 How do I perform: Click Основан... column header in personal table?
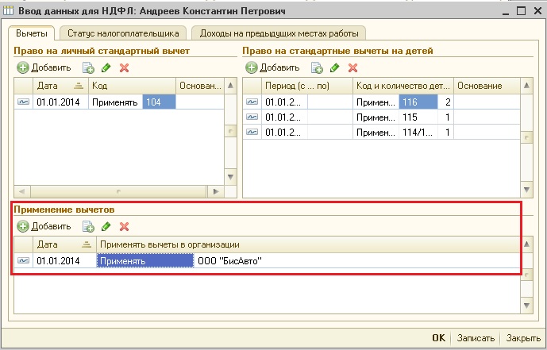(200, 86)
